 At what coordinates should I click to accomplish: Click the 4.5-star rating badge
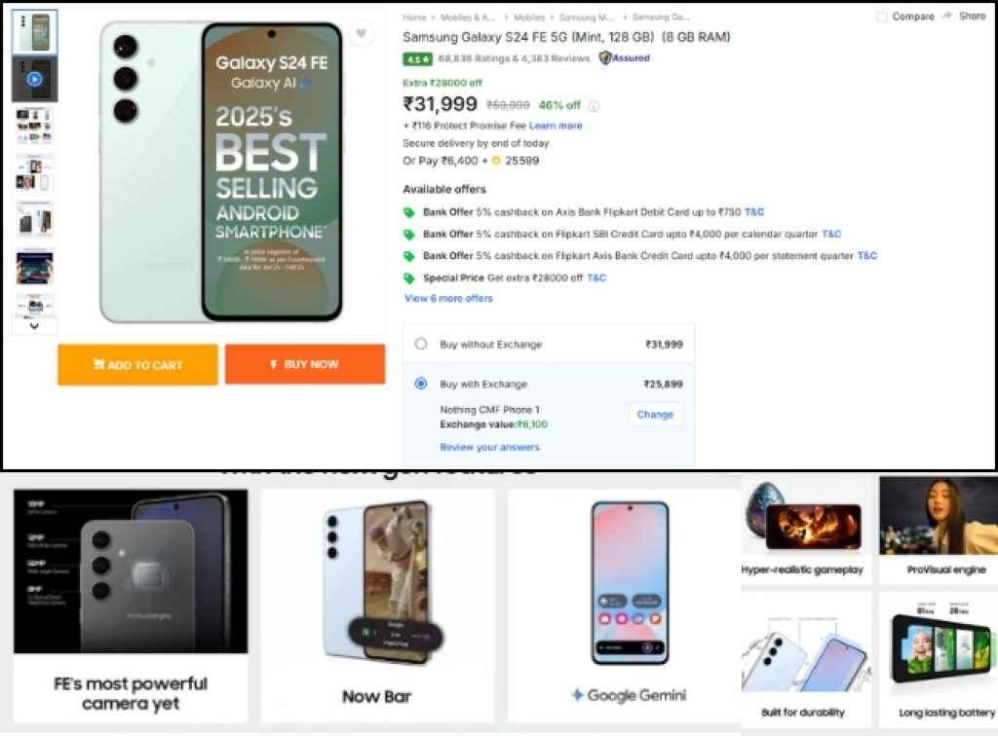417,57
